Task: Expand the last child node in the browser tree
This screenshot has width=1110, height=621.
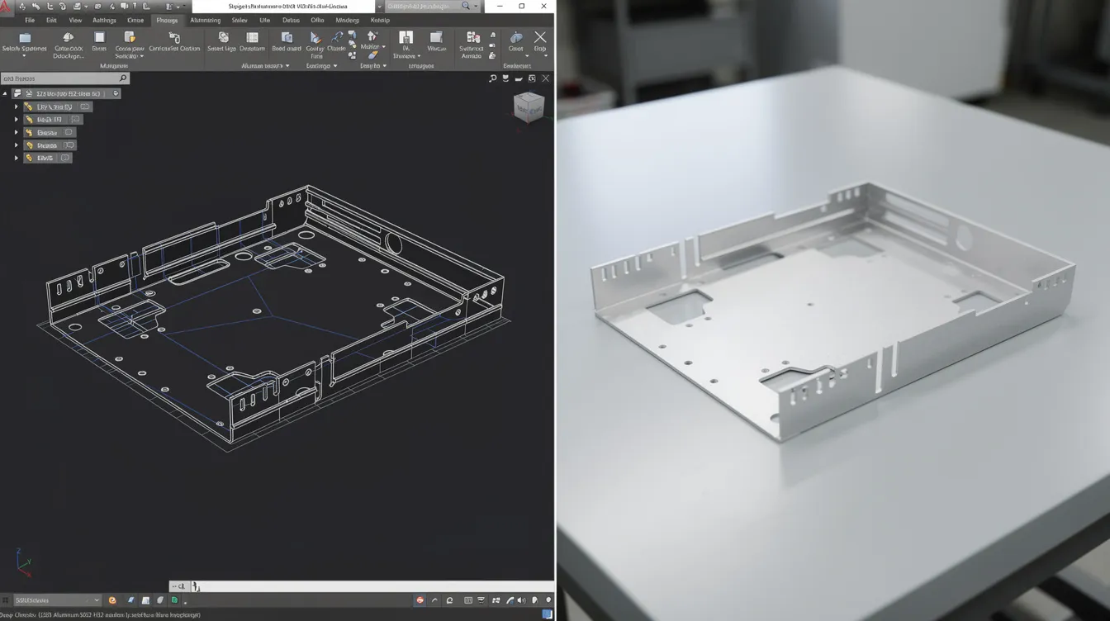Action: 16,158
